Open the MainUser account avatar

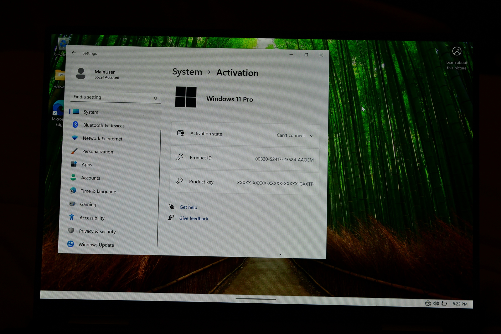[81, 74]
